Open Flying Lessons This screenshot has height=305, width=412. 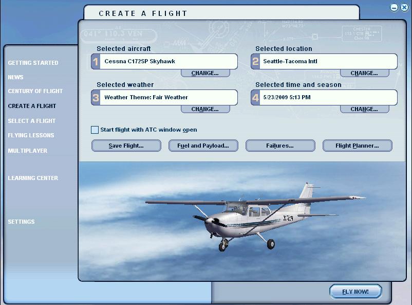tap(31, 135)
